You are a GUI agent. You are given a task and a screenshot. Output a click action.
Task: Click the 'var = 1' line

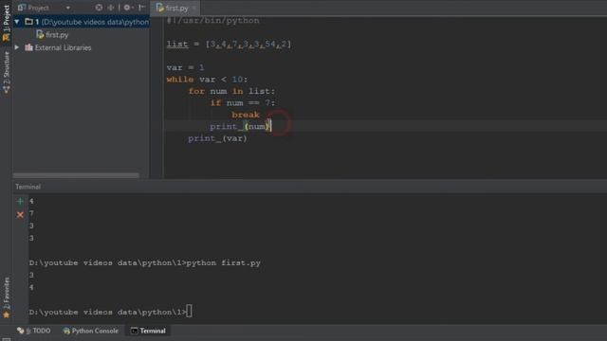click(x=185, y=67)
